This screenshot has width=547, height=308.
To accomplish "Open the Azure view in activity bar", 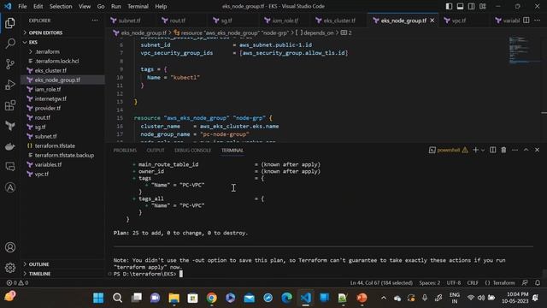I will pyautogui.click(x=10, y=187).
